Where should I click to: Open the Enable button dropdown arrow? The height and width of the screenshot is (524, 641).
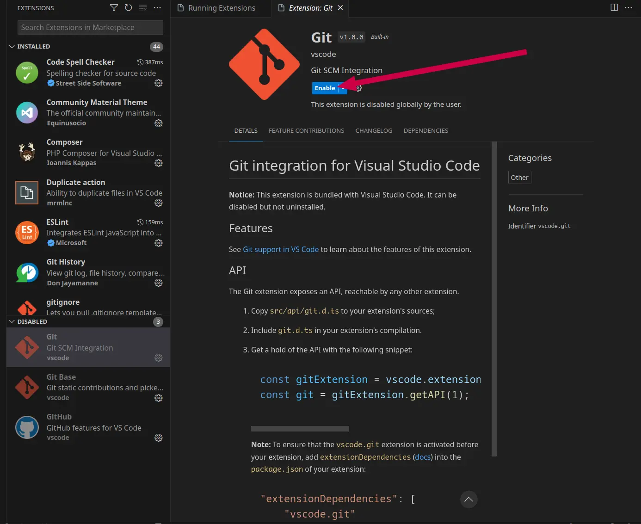tap(343, 88)
